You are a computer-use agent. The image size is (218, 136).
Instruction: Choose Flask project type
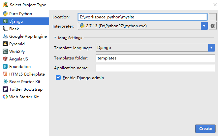pyautogui.click(x=25, y=29)
